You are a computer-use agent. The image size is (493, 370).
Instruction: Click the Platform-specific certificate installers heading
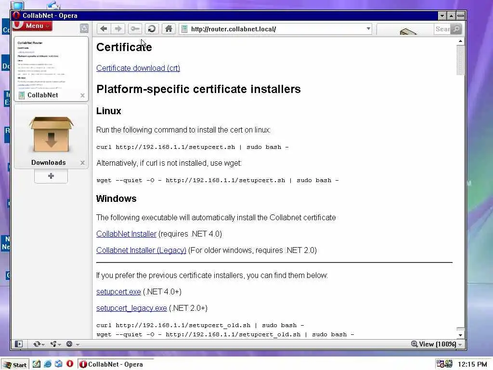point(198,89)
